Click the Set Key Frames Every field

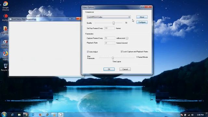pos(109,28)
